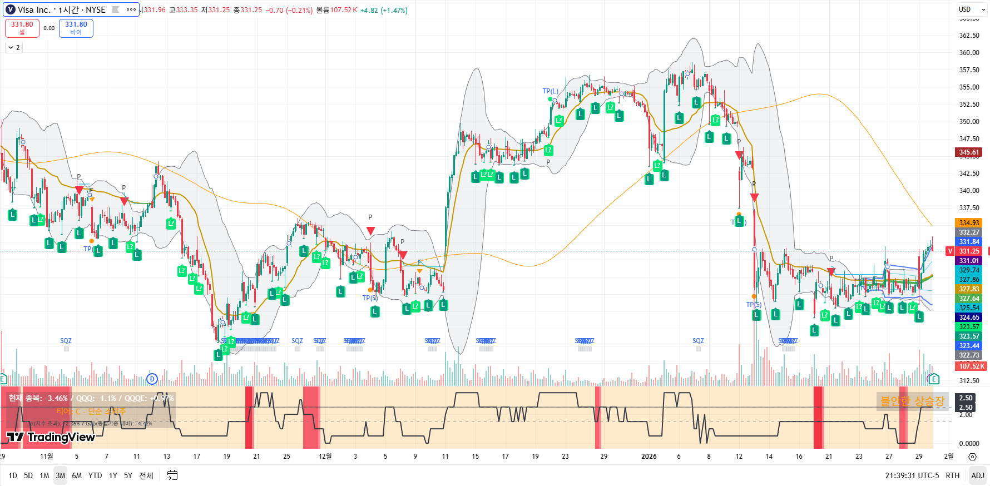
Task: Click the blue 331.84 price label on the scale
Action: [x=969, y=242]
